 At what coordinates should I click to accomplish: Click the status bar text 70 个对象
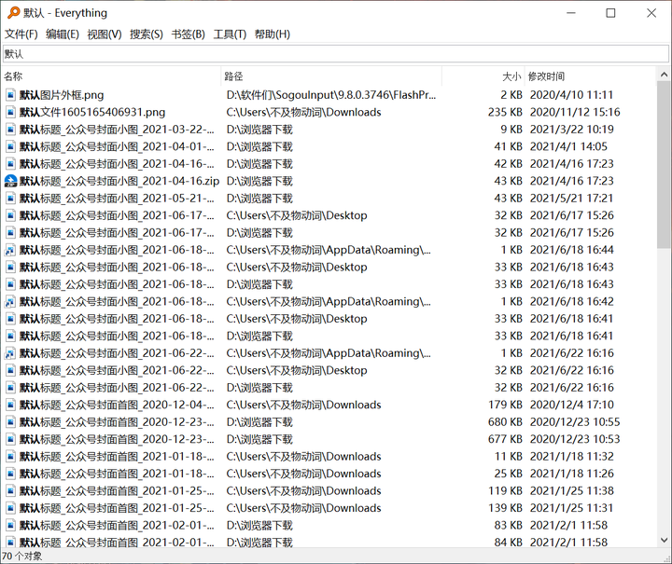21,557
